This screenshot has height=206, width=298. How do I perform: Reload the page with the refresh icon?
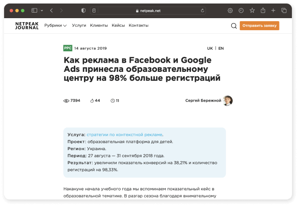tap(203, 11)
